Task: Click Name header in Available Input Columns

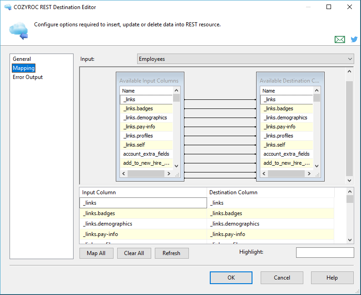Action: (x=146, y=91)
